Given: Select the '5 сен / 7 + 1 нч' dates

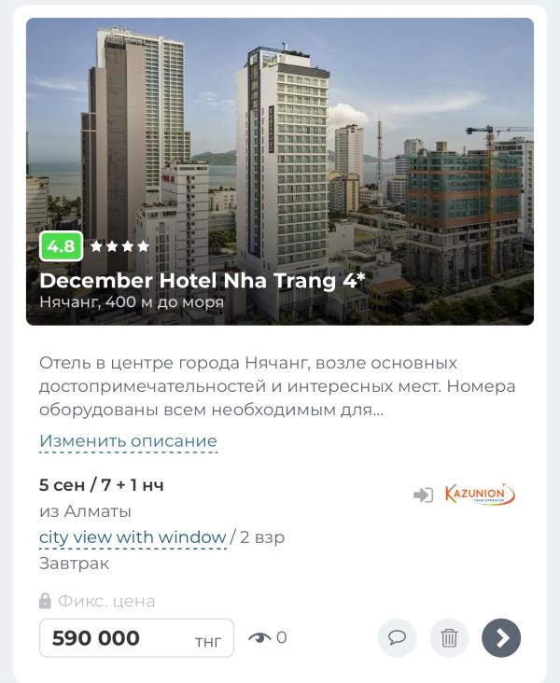Looking at the screenshot, I should pos(102,485).
